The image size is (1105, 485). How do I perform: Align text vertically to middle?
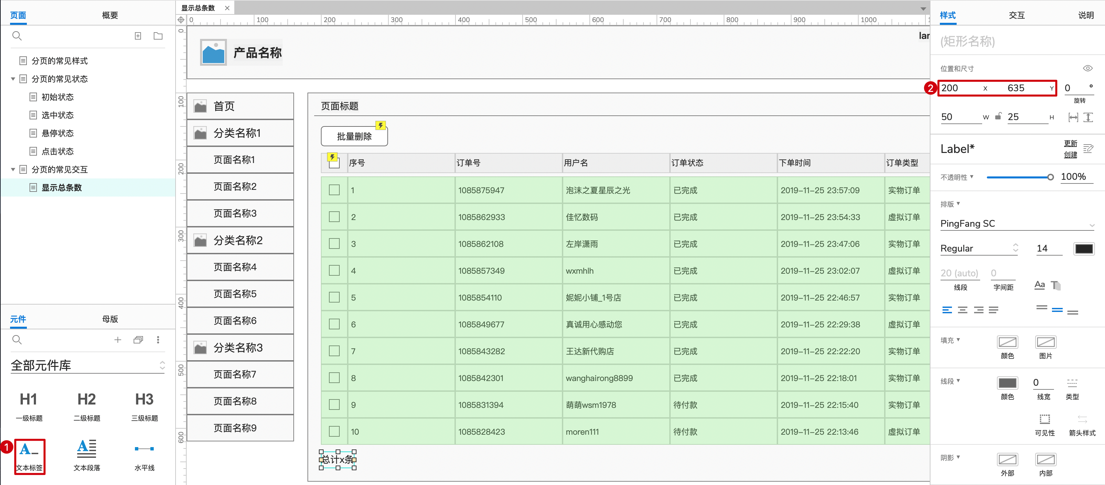[x=1057, y=310]
